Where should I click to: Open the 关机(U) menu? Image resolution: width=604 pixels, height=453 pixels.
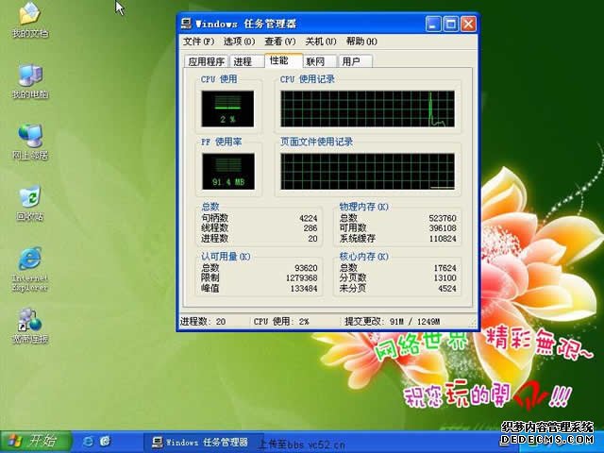(321, 42)
